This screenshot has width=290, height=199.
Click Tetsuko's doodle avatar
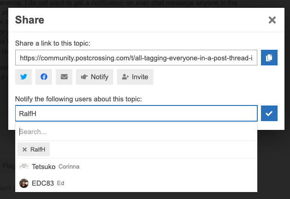coord(24,167)
